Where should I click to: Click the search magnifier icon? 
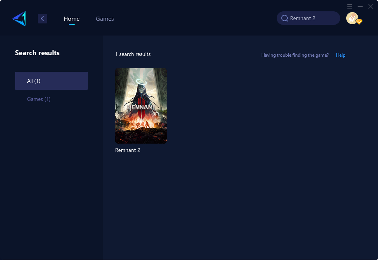[x=285, y=18]
